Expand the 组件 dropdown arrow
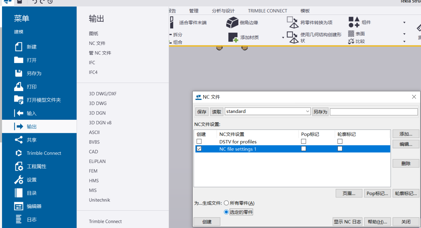This screenshot has width=421, height=228. pyautogui.click(x=404, y=22)
